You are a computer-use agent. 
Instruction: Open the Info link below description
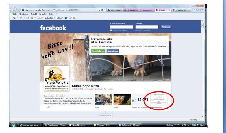48,107
